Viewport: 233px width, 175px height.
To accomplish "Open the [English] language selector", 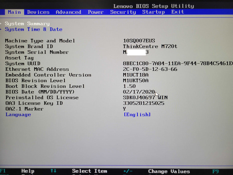I will tap(137, 114).
